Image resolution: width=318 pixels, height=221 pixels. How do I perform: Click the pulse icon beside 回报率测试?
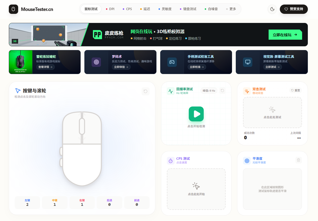tap(171, 91)
